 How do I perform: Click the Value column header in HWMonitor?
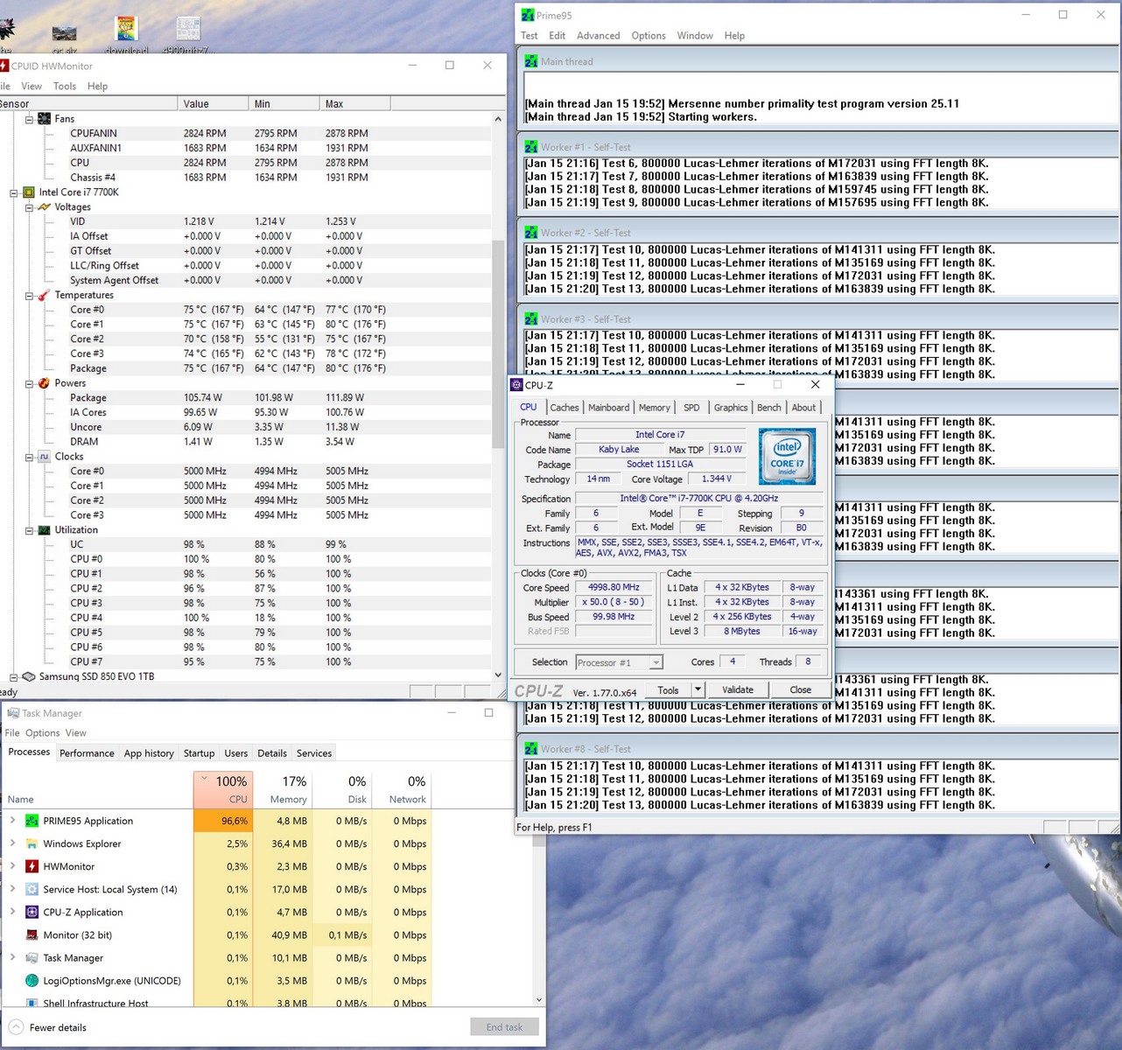click(213, 104)
